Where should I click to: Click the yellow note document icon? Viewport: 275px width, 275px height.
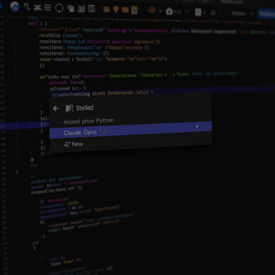(134, 10)
